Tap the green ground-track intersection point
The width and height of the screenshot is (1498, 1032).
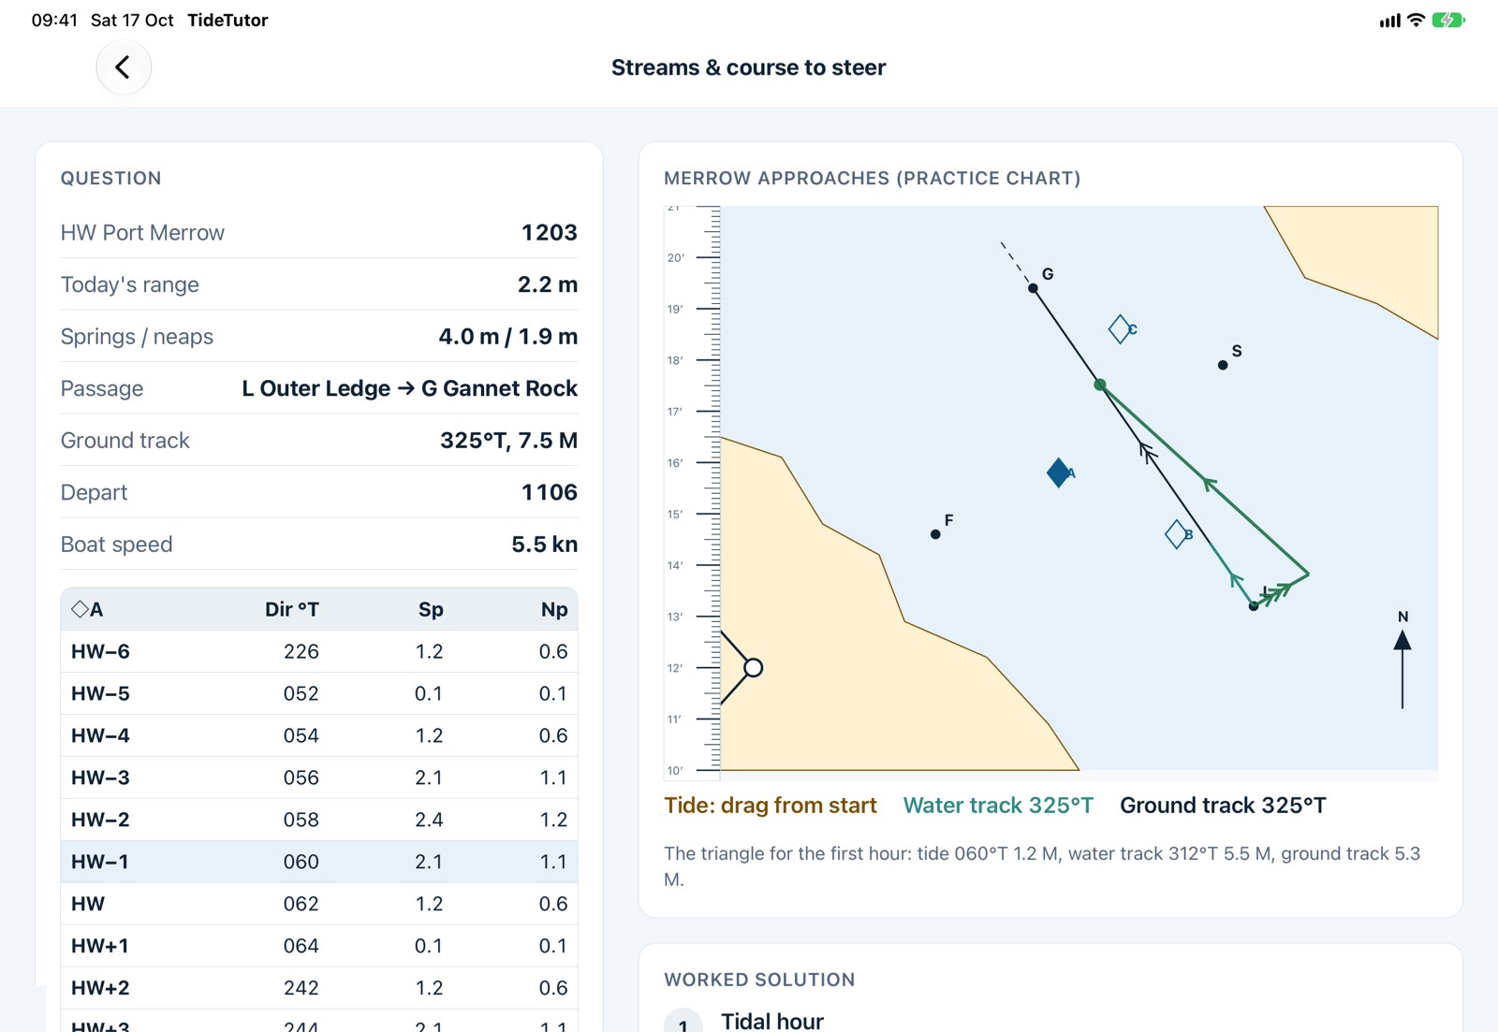click(x=1100, y=385)
